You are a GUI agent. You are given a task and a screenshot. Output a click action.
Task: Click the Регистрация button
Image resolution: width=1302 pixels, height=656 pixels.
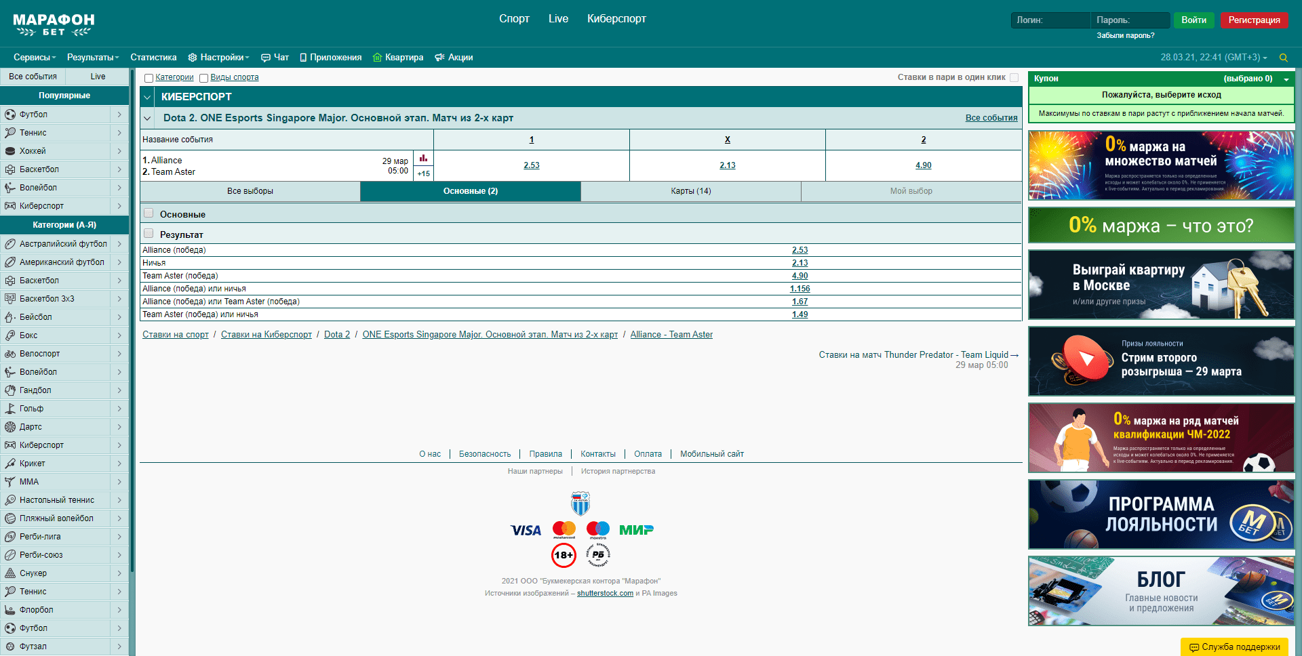click(1255, 20)
